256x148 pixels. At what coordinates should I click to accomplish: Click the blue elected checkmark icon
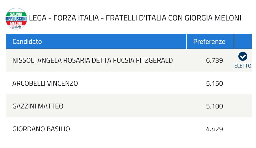(243, 56)
